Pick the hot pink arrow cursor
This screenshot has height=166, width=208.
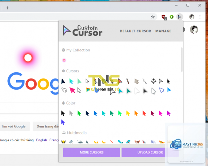(x=72, y=90)
